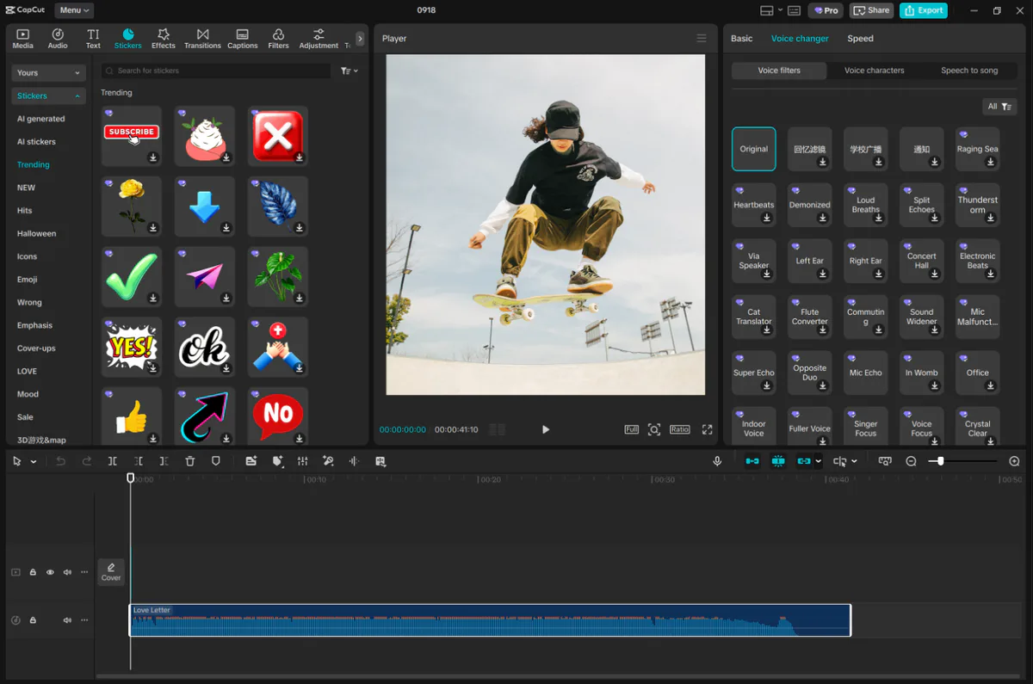Screen dimensions: 1033x684
Task: Zoom in on the timeline with the magnifier icon
Action: [x=1015, y=461]
